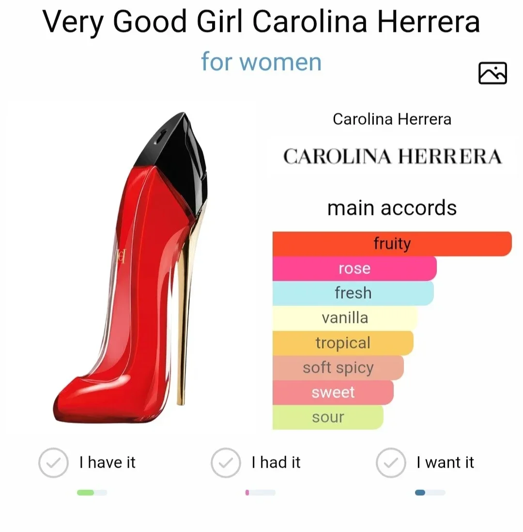Check the 'I had it' circle
Image resolution: width=523 pixels, height=532 pixels.
click(226, 462)
